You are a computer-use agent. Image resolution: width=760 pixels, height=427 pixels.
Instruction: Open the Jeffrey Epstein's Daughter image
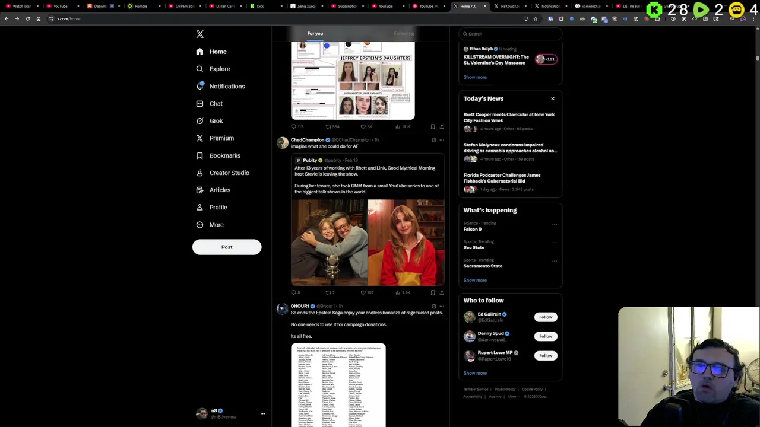click(353, 80)
